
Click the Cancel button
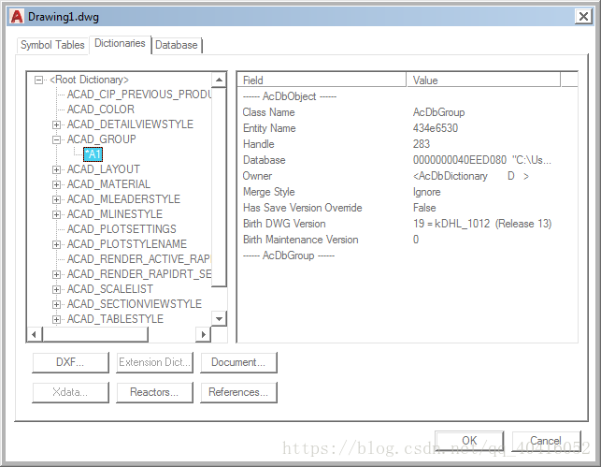click(546, 441)
